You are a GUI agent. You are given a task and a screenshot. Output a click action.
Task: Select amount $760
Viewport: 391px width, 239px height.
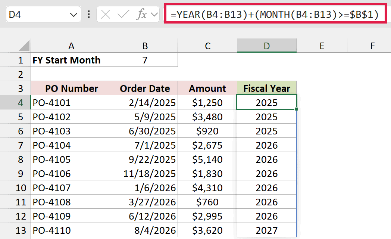(207, 202)
